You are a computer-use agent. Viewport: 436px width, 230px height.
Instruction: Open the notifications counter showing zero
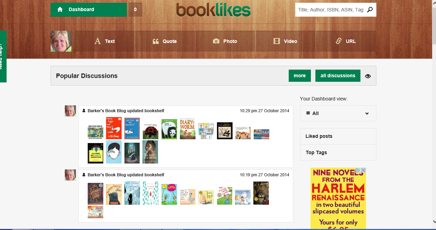(135, 9)
